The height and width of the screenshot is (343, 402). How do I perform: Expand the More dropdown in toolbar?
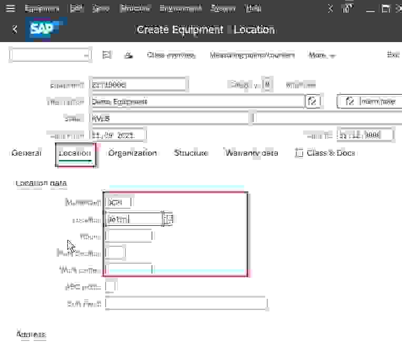click(322, 55)
